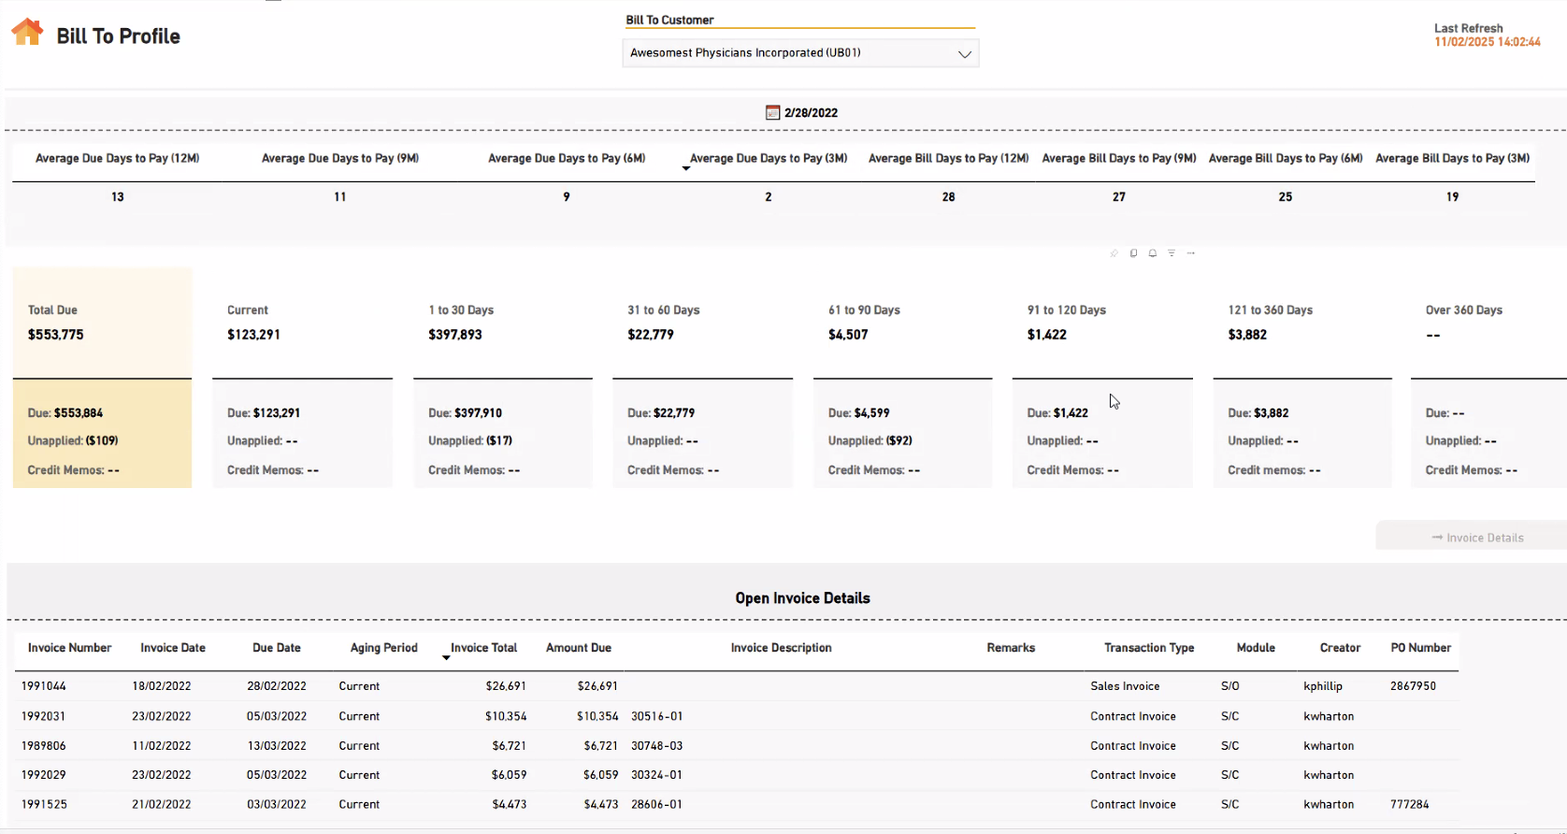Click the PO Number column header
The width and height of the screenshot is (1567, 834).
(1421, 647)
